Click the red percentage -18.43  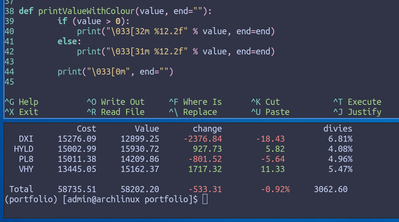tap(271, 139)
